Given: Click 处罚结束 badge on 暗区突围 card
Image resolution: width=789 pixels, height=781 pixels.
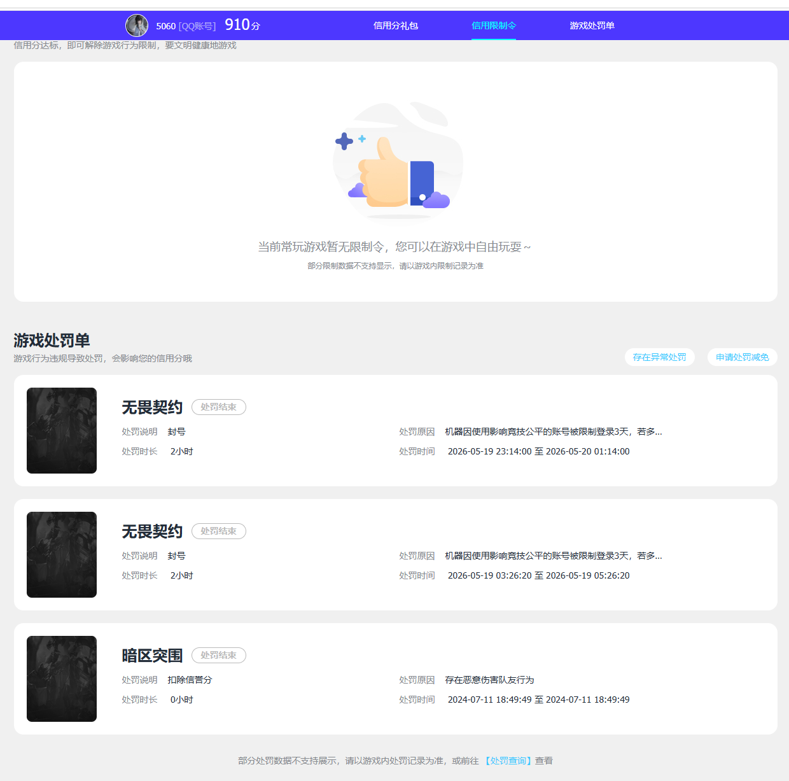Looking at the screenshot, I should pyautogui.click(x=219, y=655).
